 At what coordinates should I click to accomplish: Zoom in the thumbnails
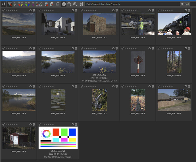click(75, 4)
